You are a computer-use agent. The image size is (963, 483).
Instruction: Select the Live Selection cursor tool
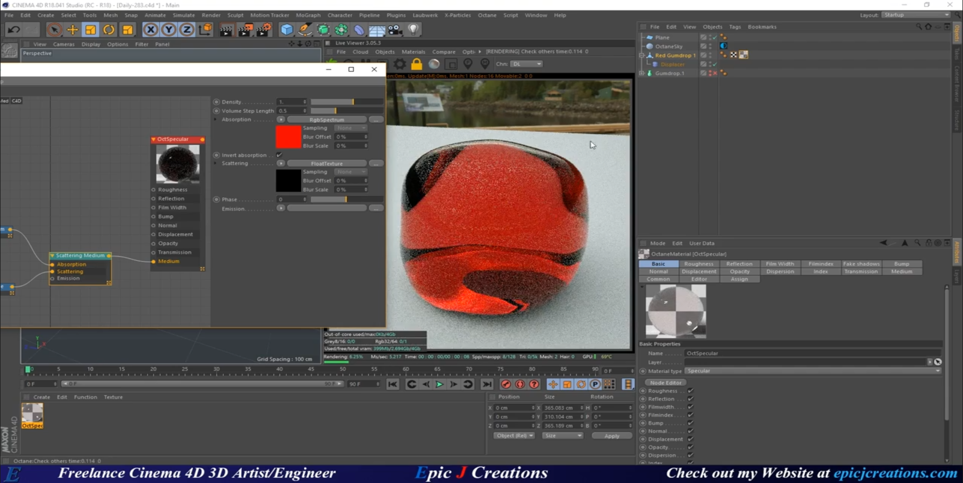point(54,30)
